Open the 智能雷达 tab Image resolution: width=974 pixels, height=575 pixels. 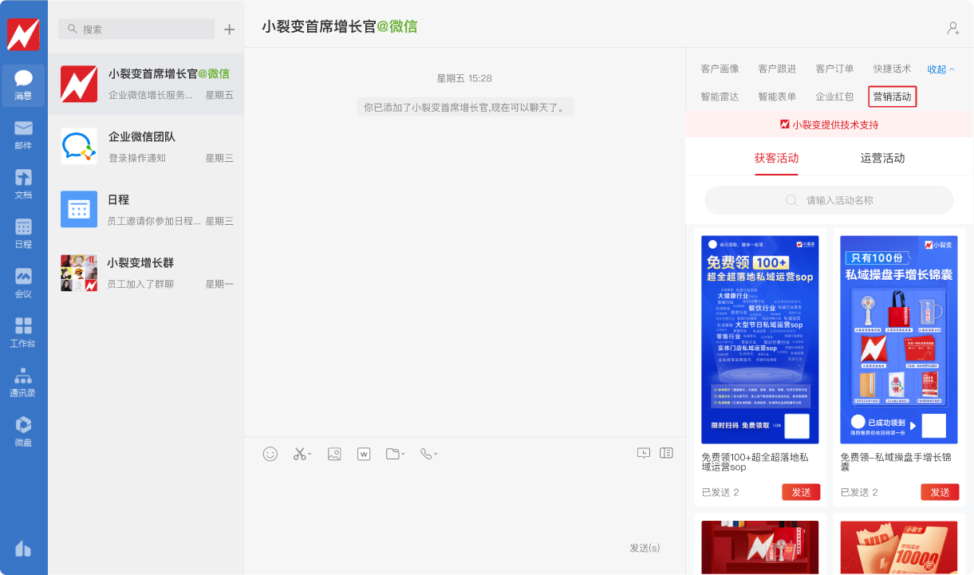720,96
